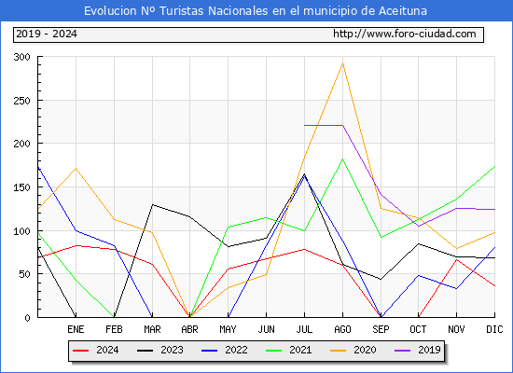The width and height of the screenshot is (513, 373).
Task: Select the 2021 legend label
Action: 300,350
